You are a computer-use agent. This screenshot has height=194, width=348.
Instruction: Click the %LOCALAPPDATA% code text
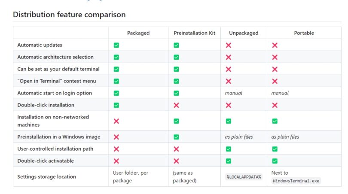(x=244, y=177)
